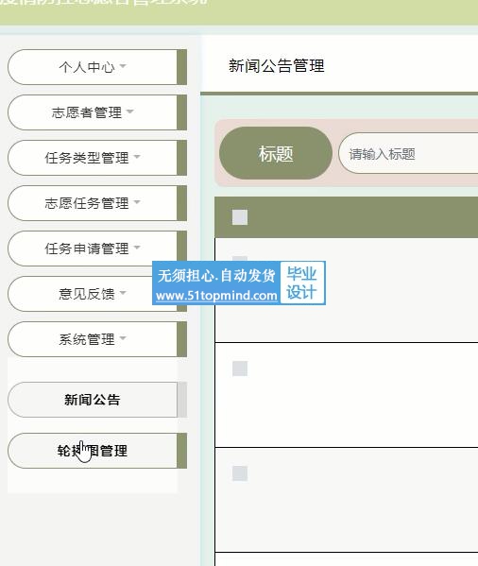
Task: Open the www.51topmind.com link
Action: (216, 296)
